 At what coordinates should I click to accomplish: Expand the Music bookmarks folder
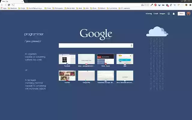93,8
